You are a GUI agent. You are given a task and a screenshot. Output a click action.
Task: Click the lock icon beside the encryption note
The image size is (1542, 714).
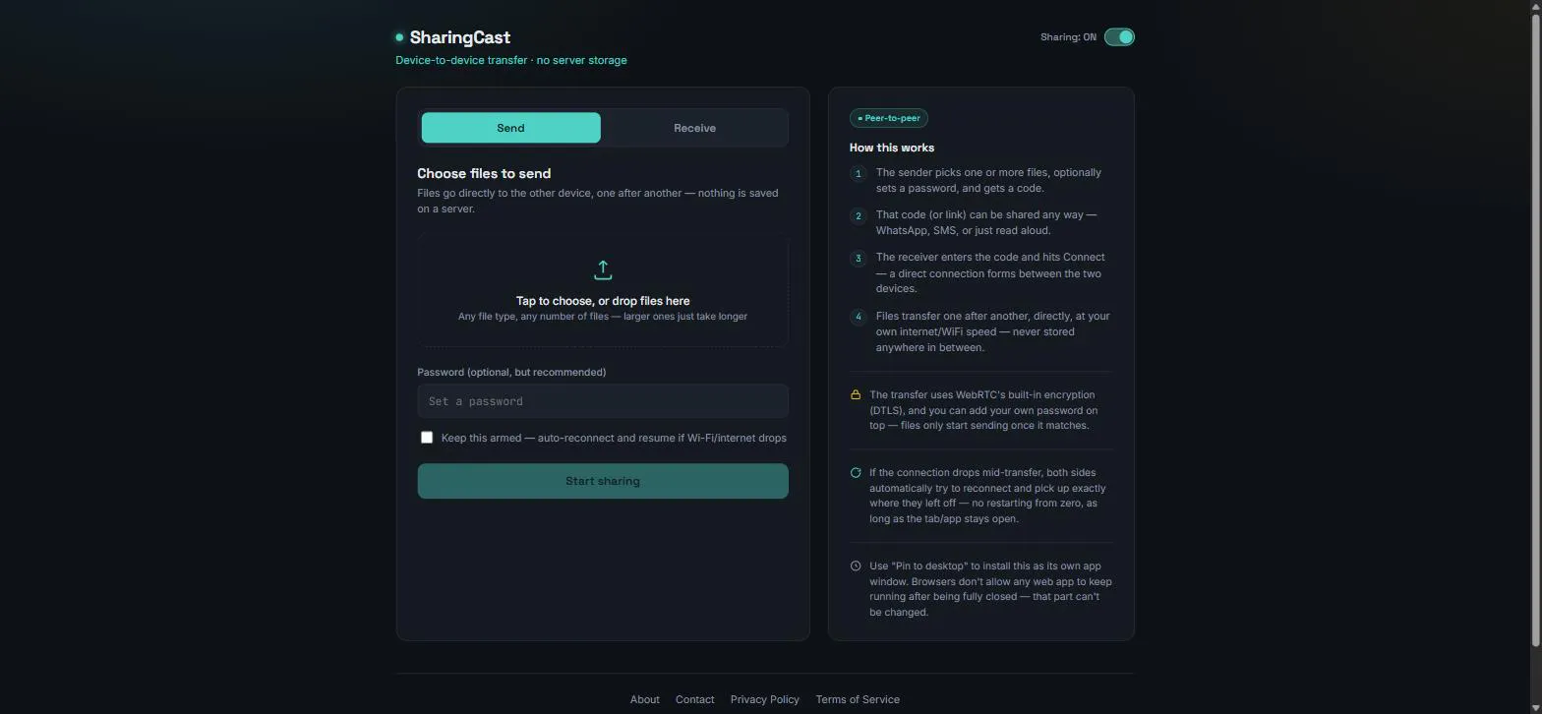856,395
